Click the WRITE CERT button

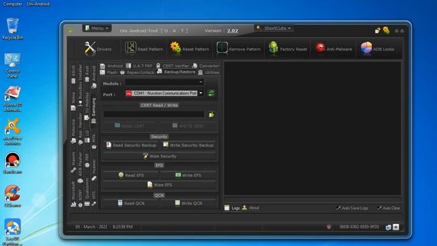(188, 126)
